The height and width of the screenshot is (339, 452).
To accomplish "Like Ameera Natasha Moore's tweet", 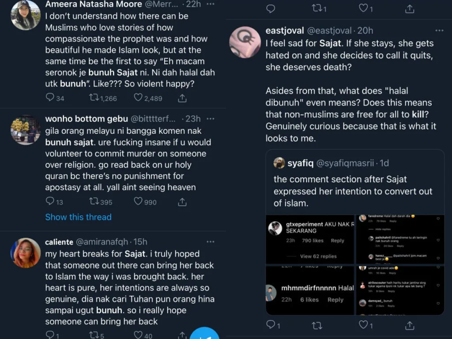I will (138, 98).
